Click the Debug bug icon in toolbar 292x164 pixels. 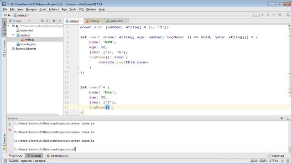pos(268,15)
